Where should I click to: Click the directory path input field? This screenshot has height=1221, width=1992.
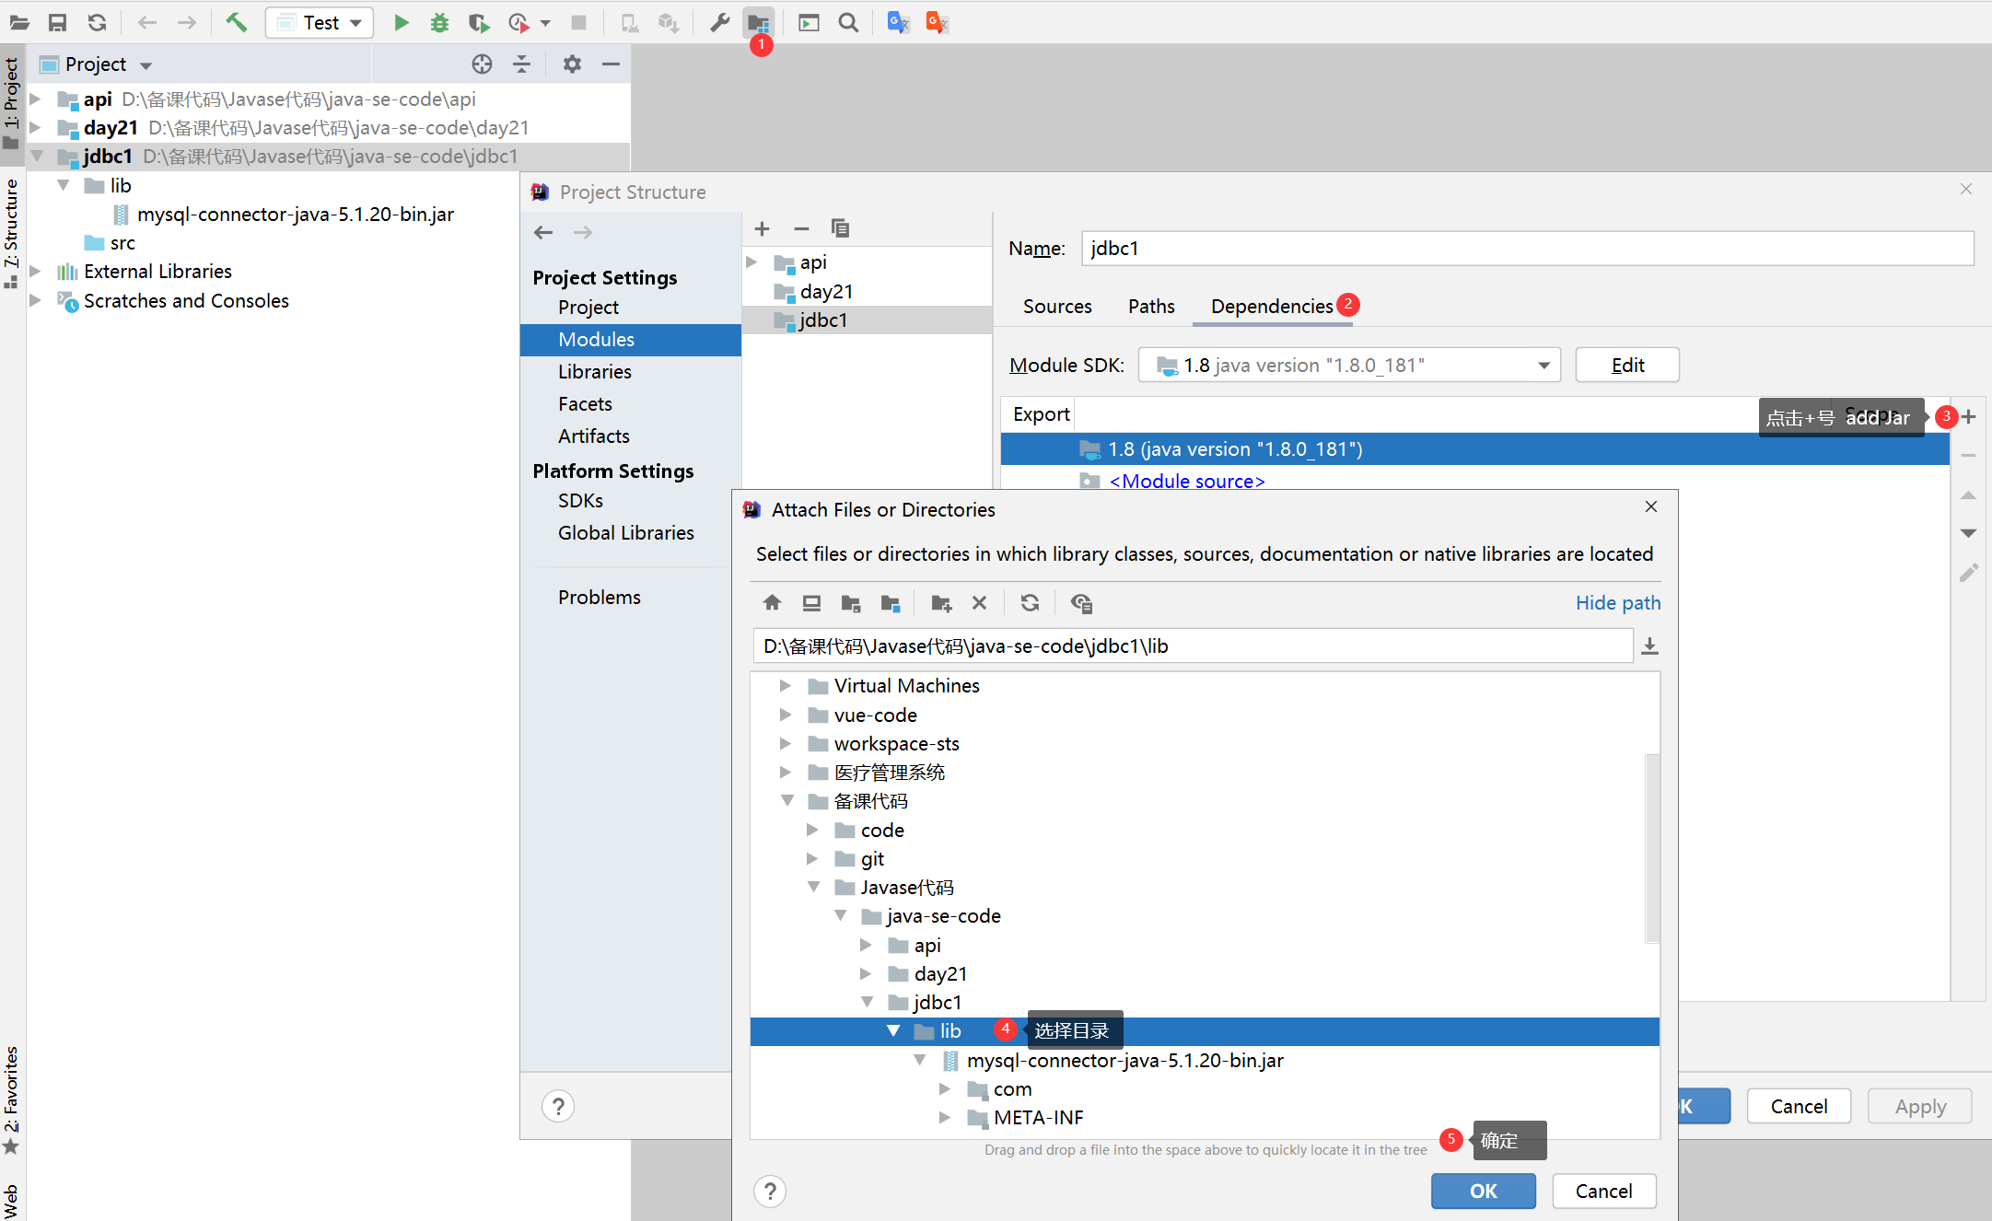[1192, 646]
